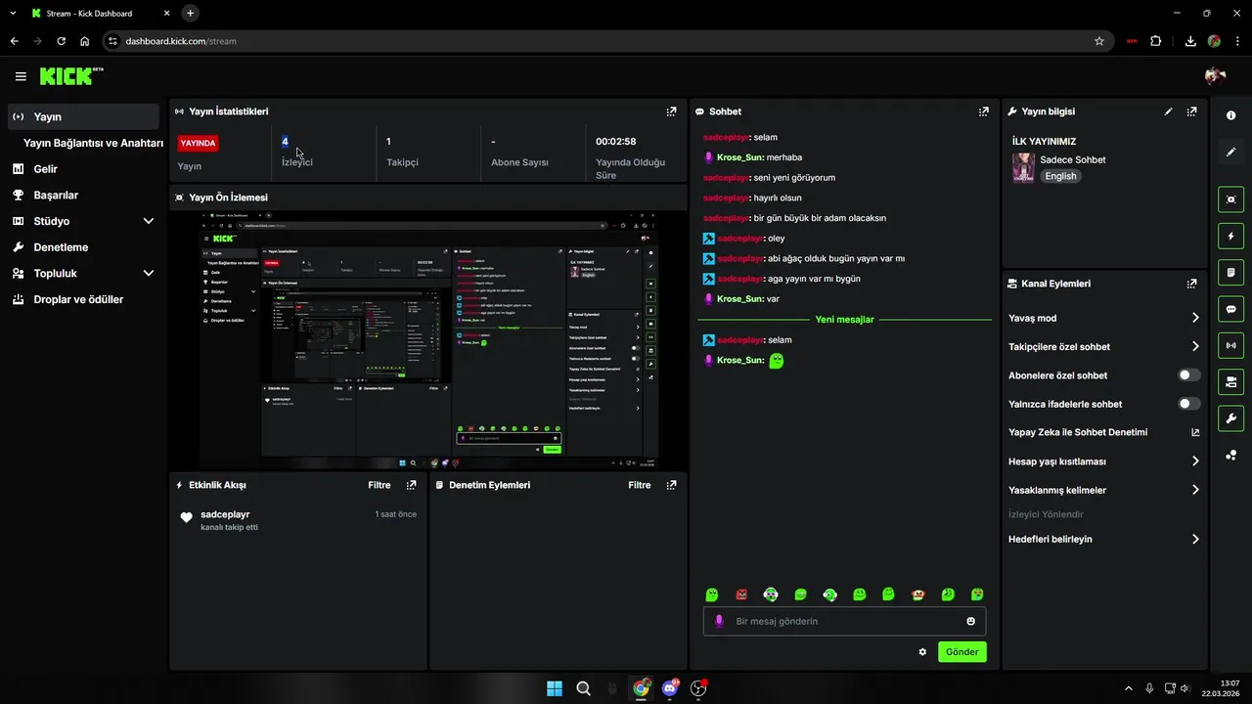Toggle the stream preview widget icon in the sidebar

pos(1230,199)
